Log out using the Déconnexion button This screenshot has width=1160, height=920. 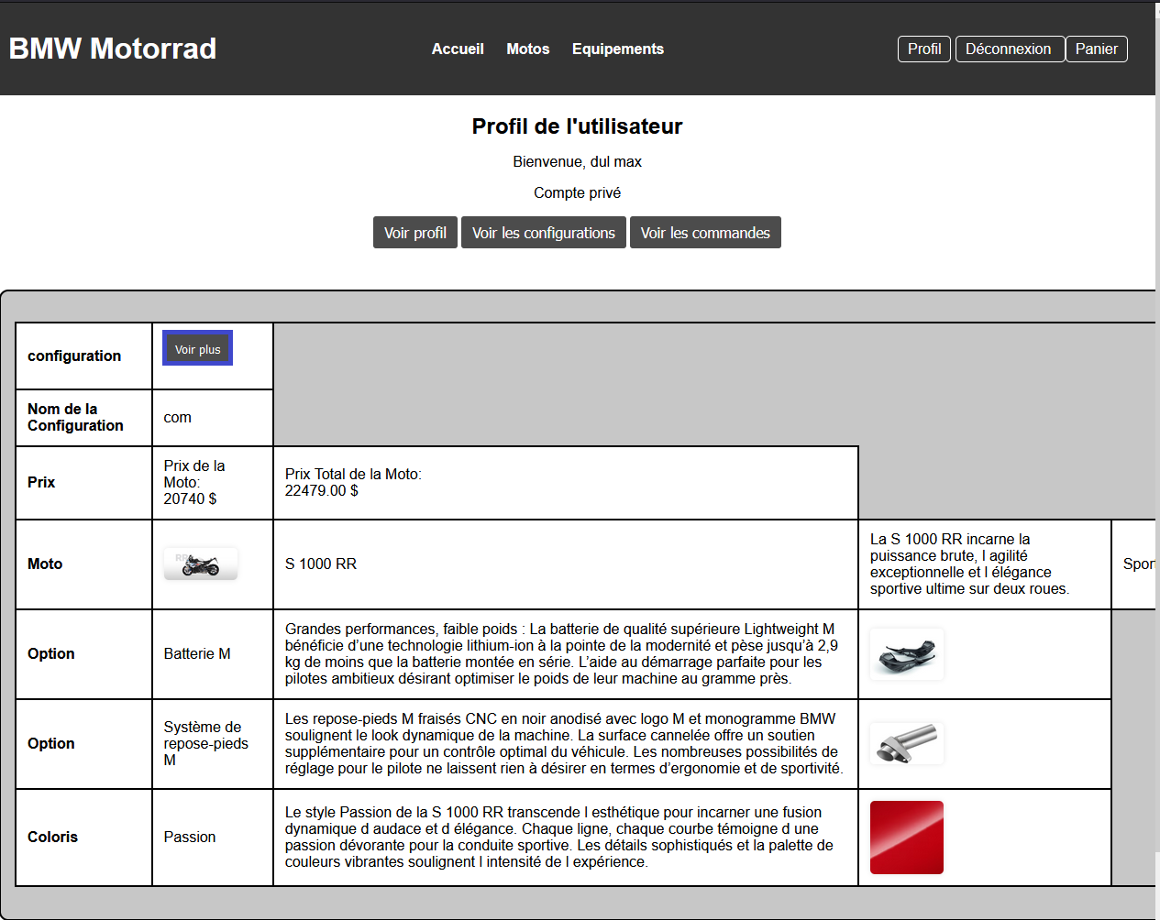point(1009,49)
